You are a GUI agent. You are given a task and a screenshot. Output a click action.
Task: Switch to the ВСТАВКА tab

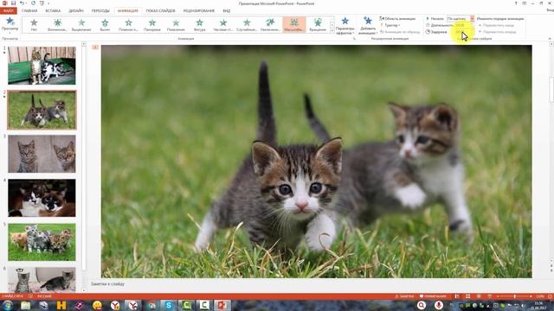pyautogui.click(x=53, y=10)
